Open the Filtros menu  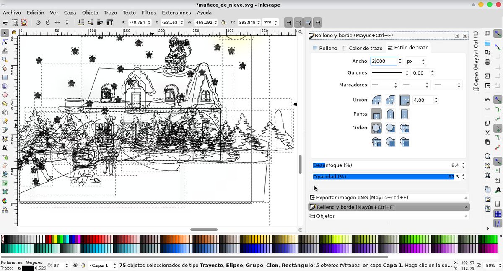click(x=149, y=13)
